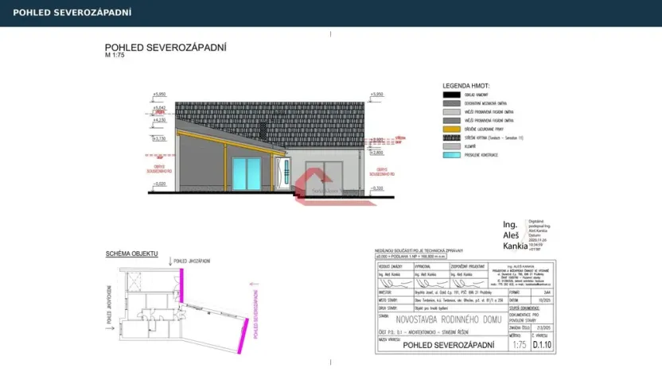The height and width of the screenshot is (372, 662).
Task: Click the order number 213/2025
Action: click(543, 327)
